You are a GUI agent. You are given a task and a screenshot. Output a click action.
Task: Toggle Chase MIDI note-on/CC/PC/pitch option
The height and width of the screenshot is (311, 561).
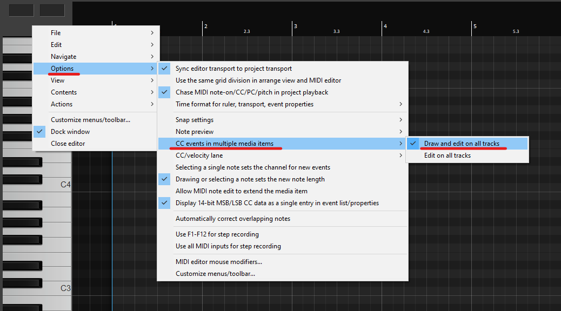[x=283, y=92]
